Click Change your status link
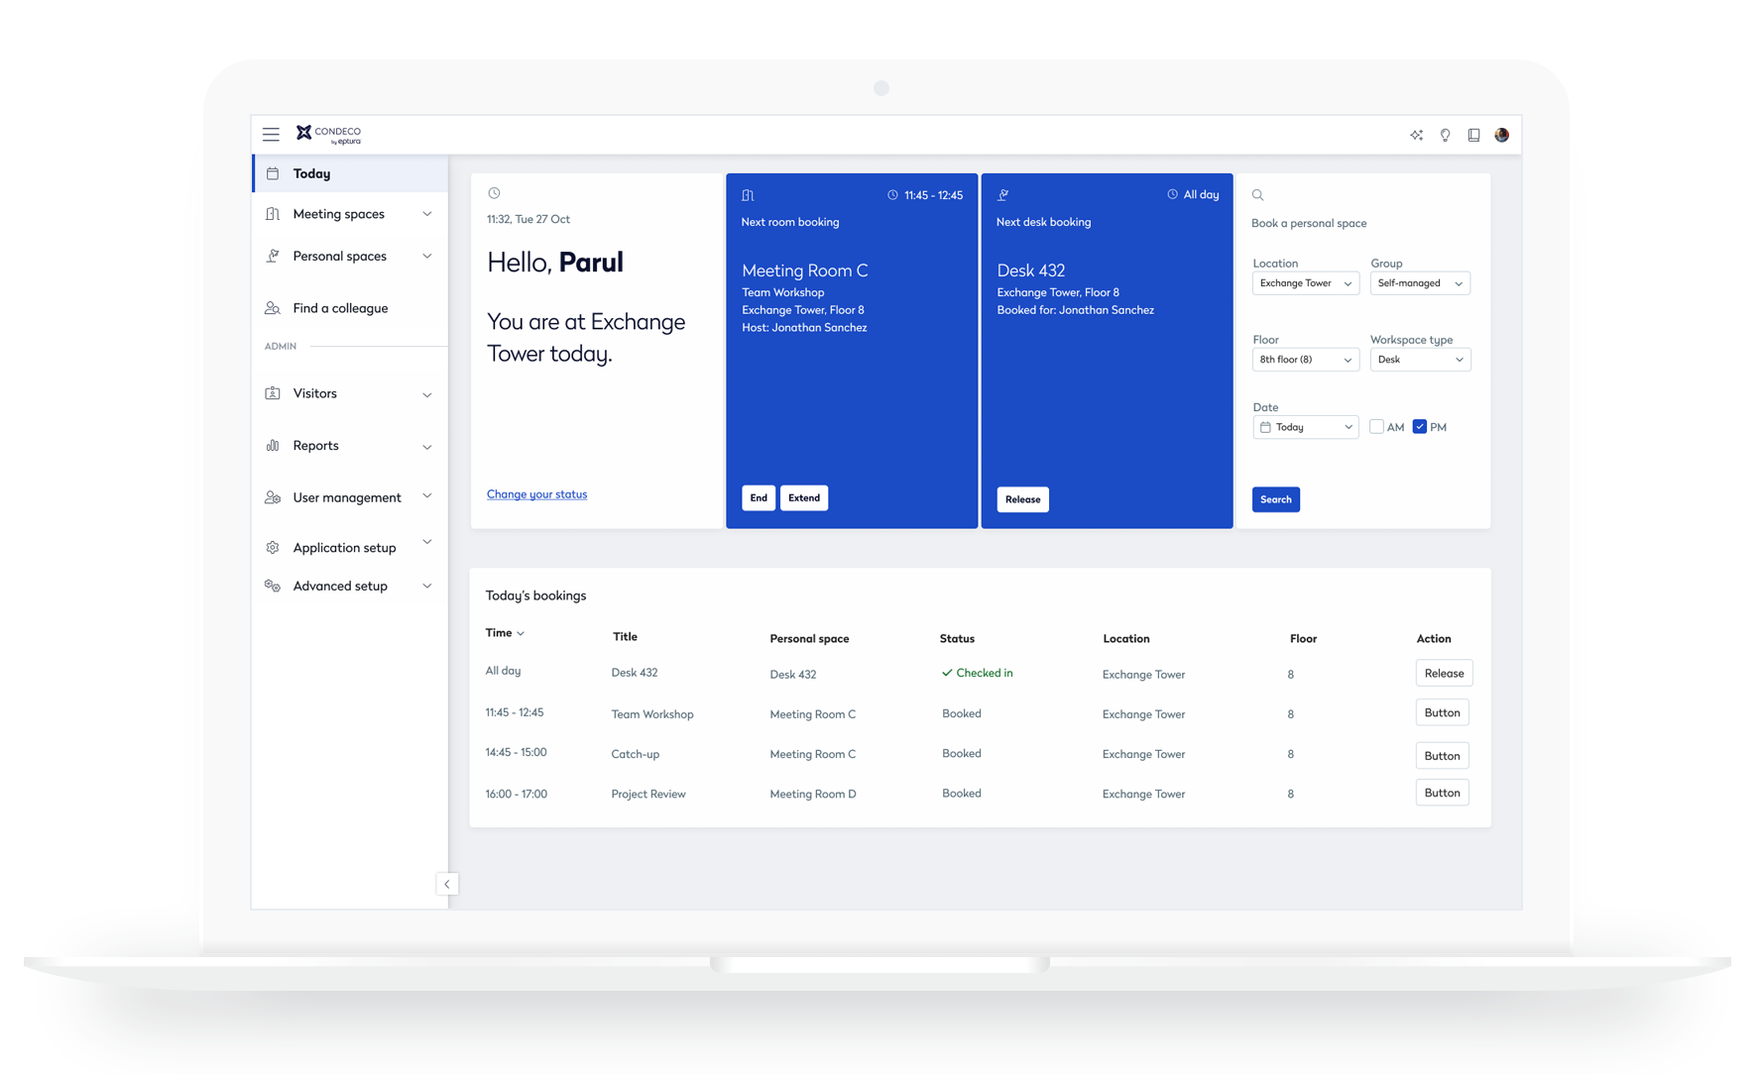1763x1075 pixels. pos(536,493)
